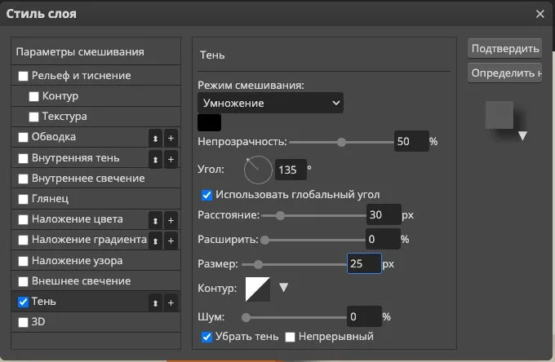Enable the Внутреннее свечение checkbox
This screenshot has width=555, height=362.
click(x=24, y=179)
